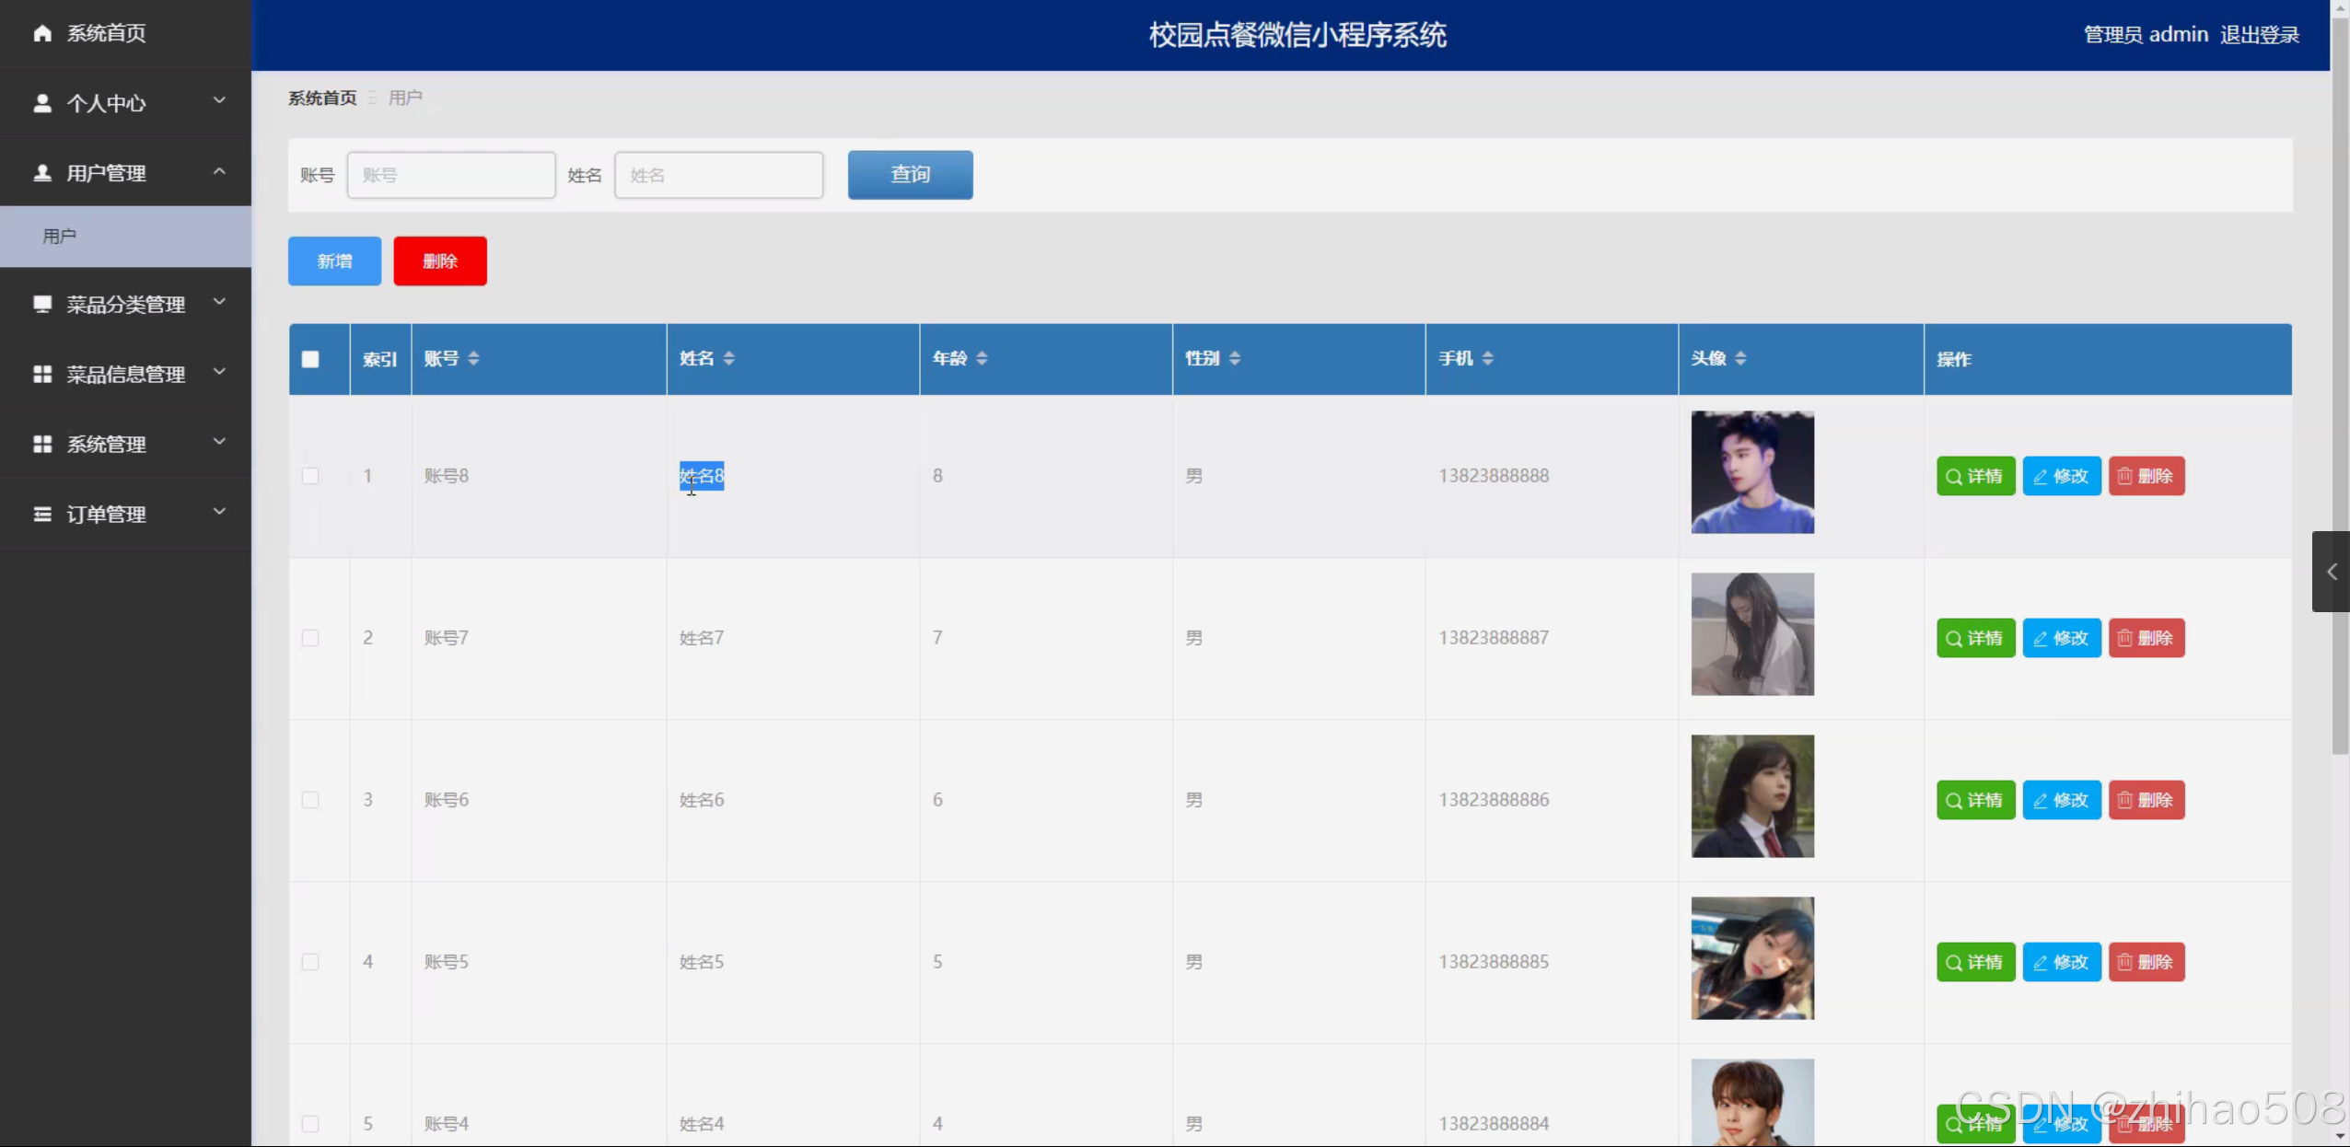Check the checkbox for row 账号7

click(x=310, y=637)
